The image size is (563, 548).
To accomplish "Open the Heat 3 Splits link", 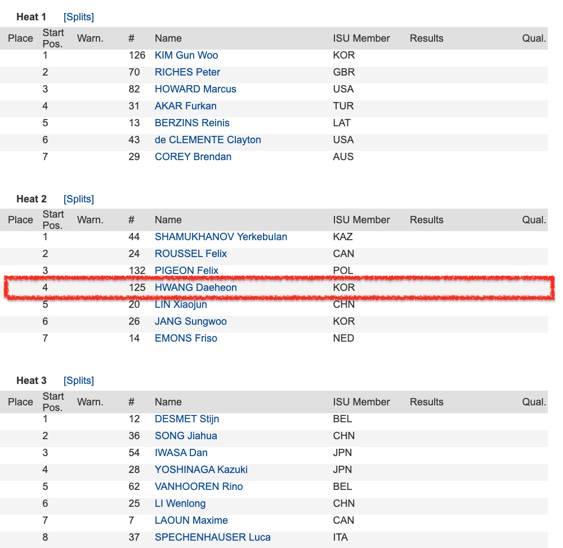I will click(78, 381).
